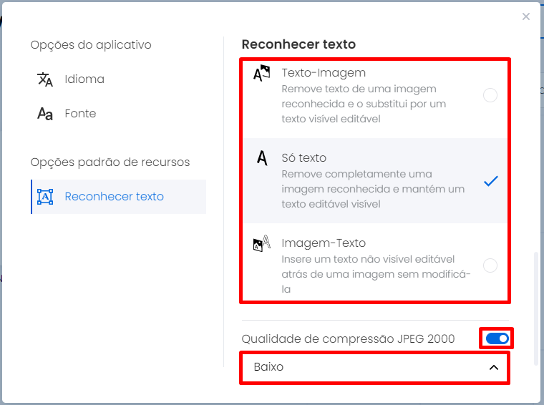Click the Reconhecer texto sidebar icon

[x=45, y=197]
